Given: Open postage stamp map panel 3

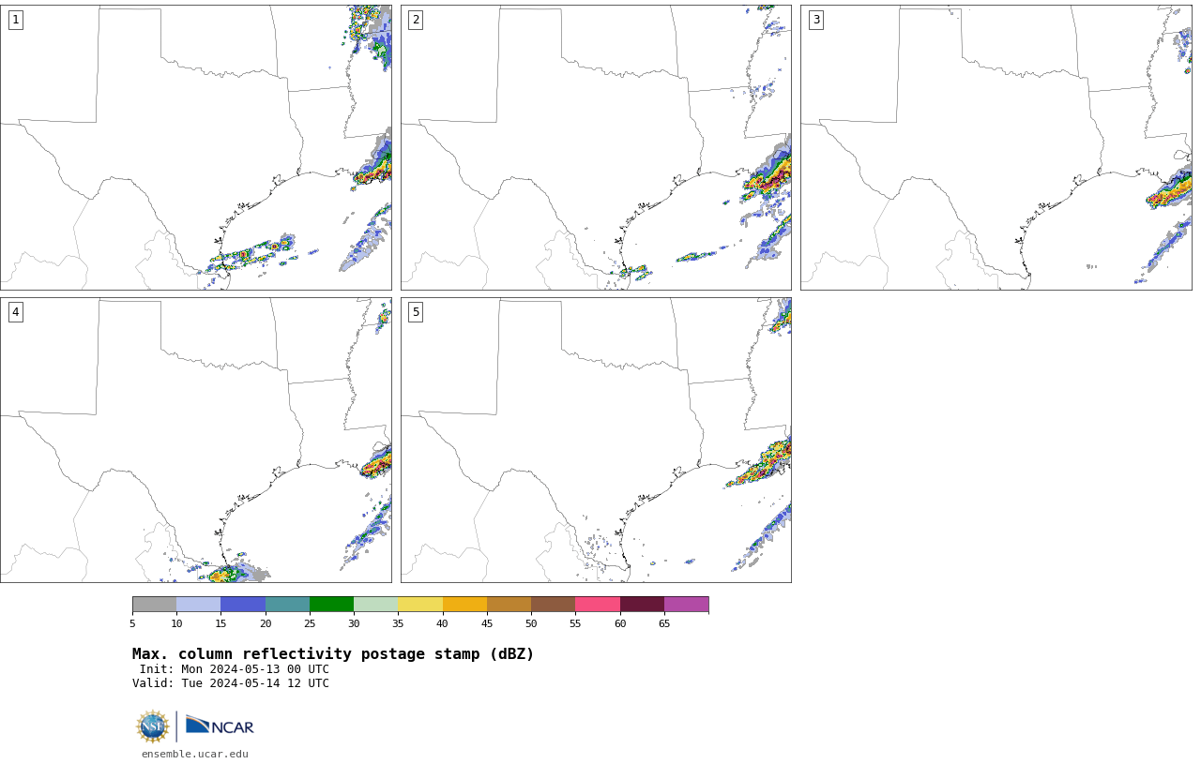Looking at the screenshot, I should point(996,147).
